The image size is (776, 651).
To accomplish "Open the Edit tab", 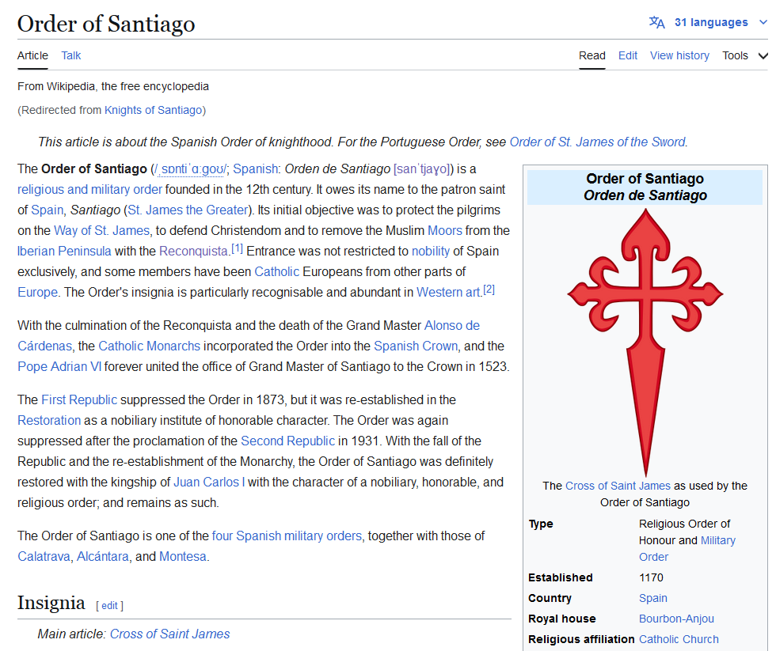I will coord(627,55).
